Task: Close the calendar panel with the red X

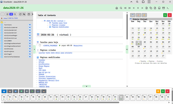Action: (x=169, y=15)
